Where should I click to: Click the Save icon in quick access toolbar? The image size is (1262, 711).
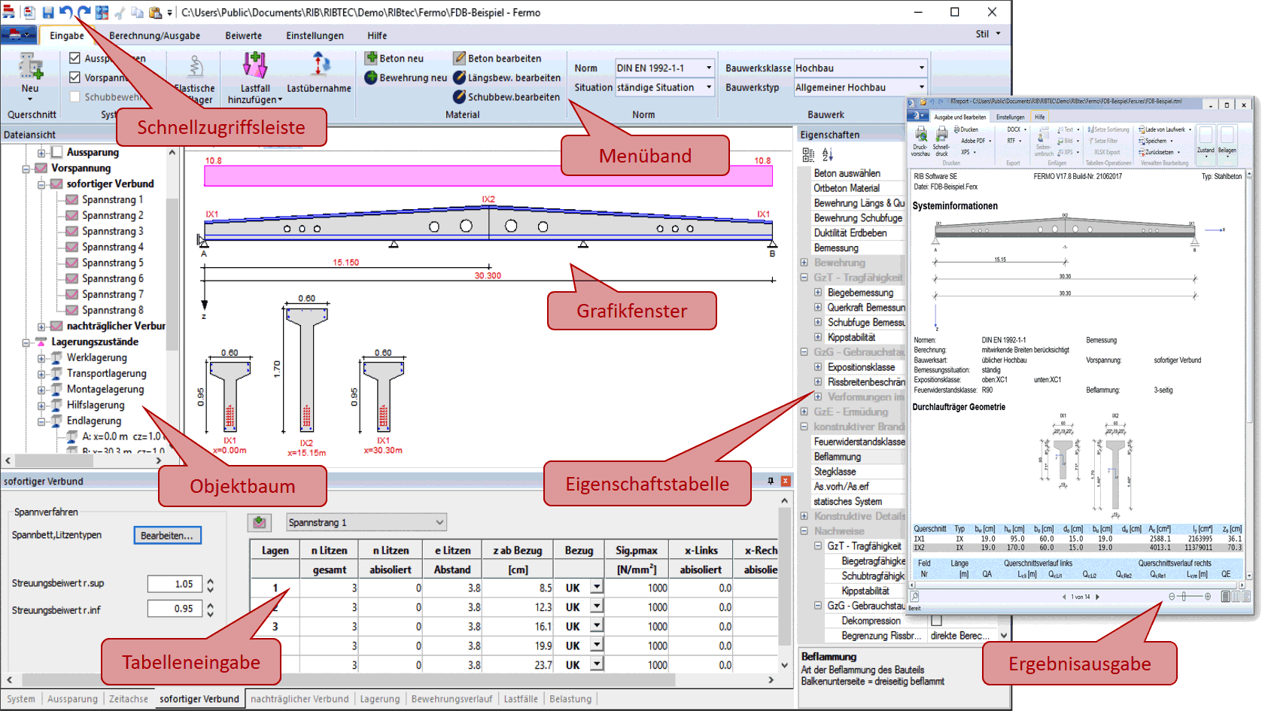pos(48,13)
